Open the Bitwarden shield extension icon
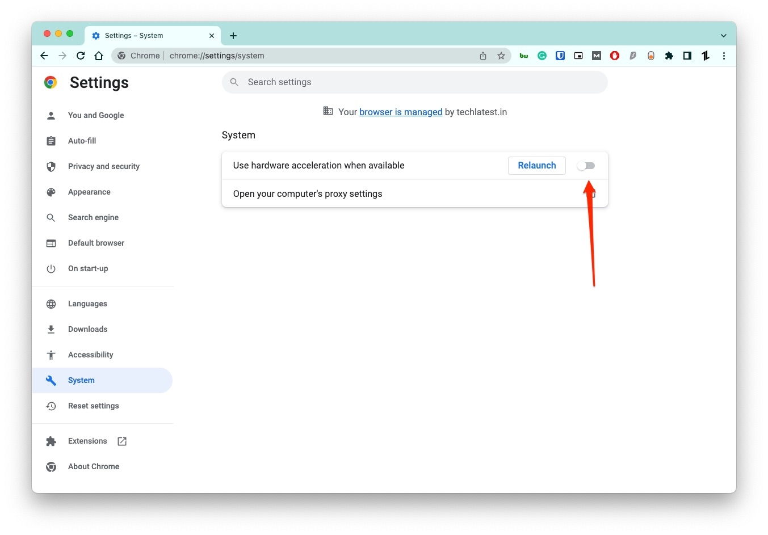 560,56
